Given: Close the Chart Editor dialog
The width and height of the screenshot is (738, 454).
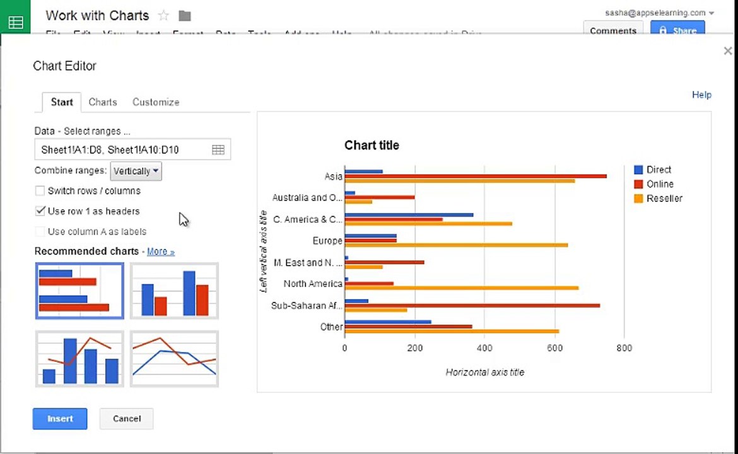Looking at the screenshot, I should click(x=728, y=51).
